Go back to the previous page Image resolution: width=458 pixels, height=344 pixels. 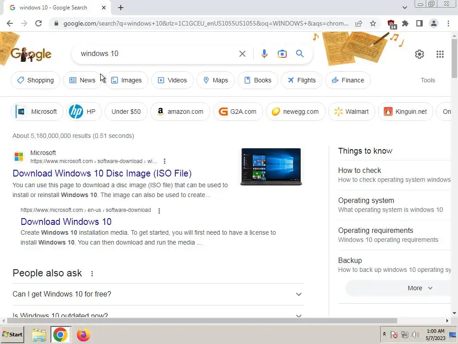click(10, 23)
